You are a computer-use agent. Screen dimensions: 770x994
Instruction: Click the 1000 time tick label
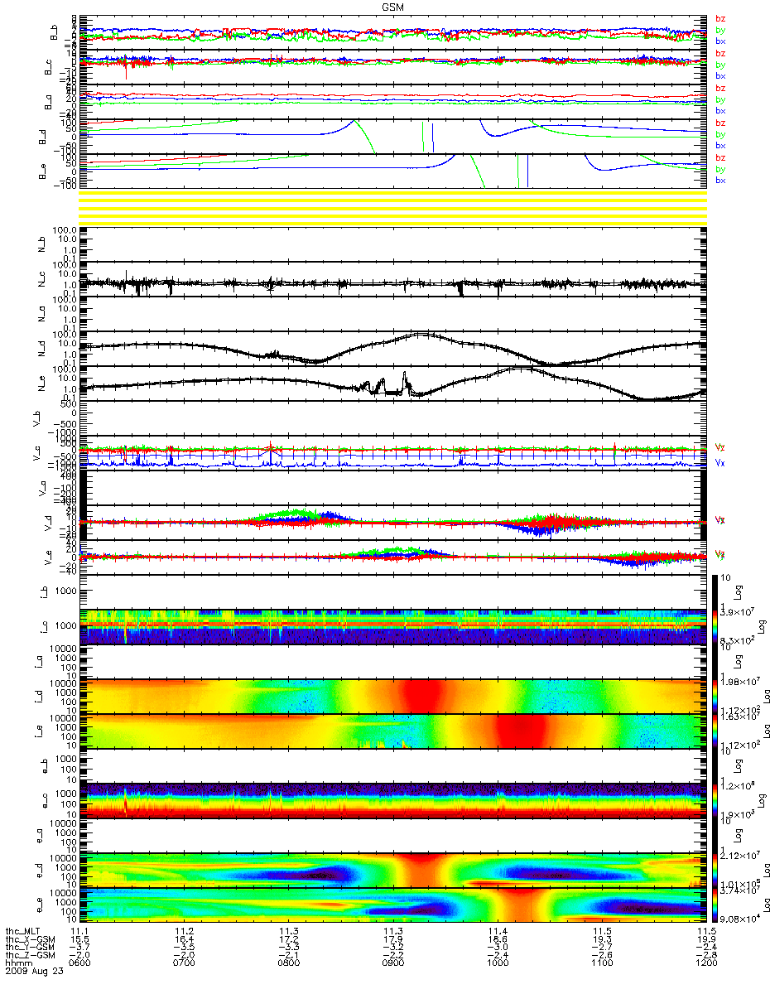pos(498,961)
